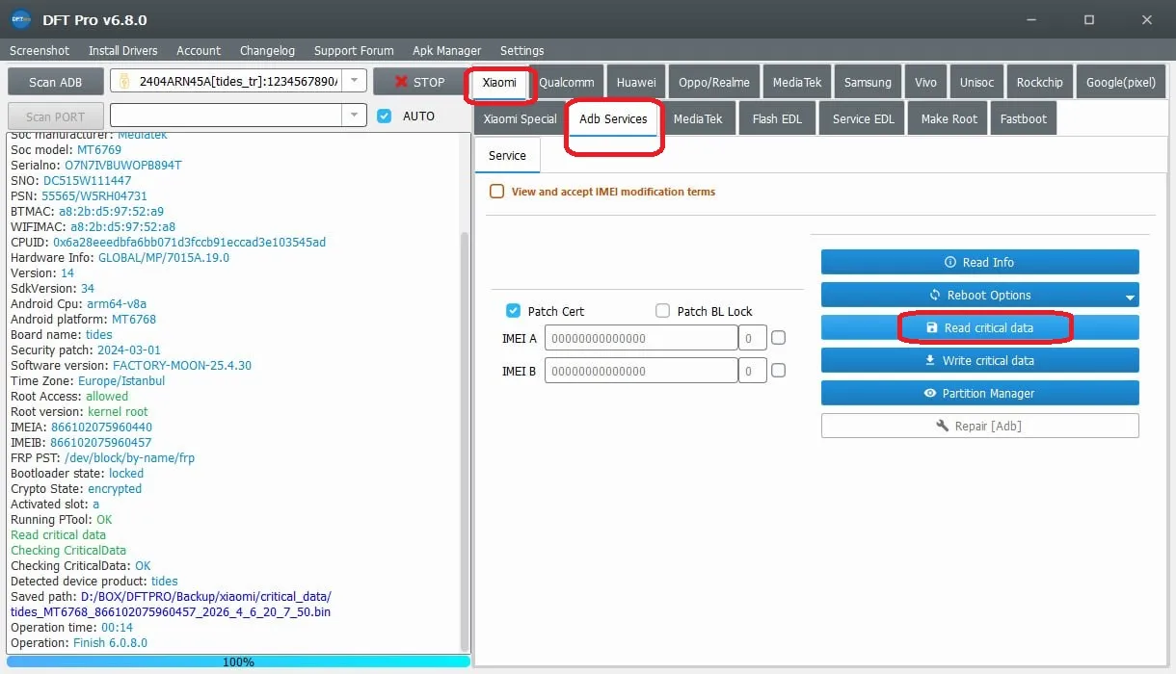Open the ADB device dropdown arrow
The width and height of the screenshot is (1176, 674).
(355, 82)
